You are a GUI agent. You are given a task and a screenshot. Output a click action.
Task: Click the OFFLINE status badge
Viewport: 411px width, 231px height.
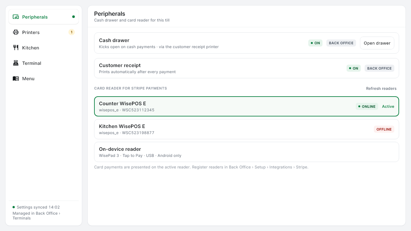point(384,129)
